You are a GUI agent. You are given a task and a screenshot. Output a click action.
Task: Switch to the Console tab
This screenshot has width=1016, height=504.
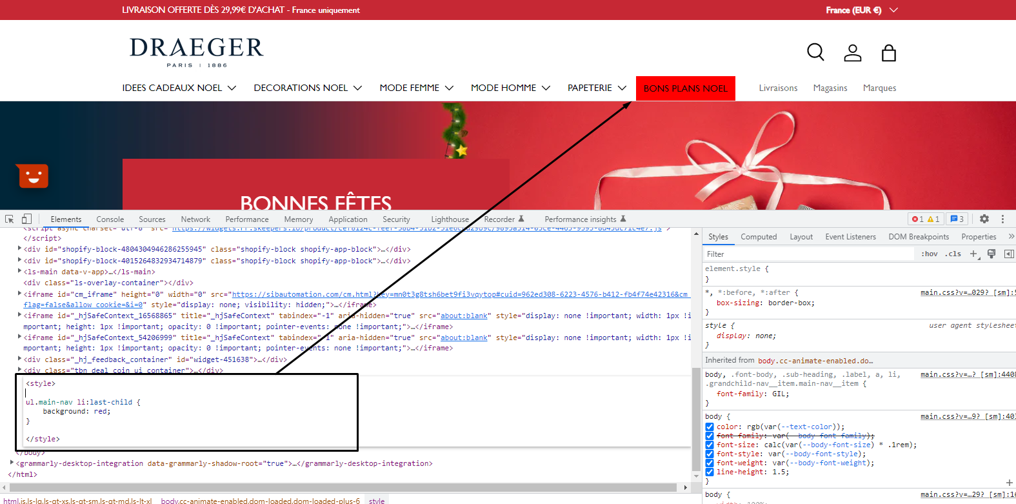[x=110, y=219]
